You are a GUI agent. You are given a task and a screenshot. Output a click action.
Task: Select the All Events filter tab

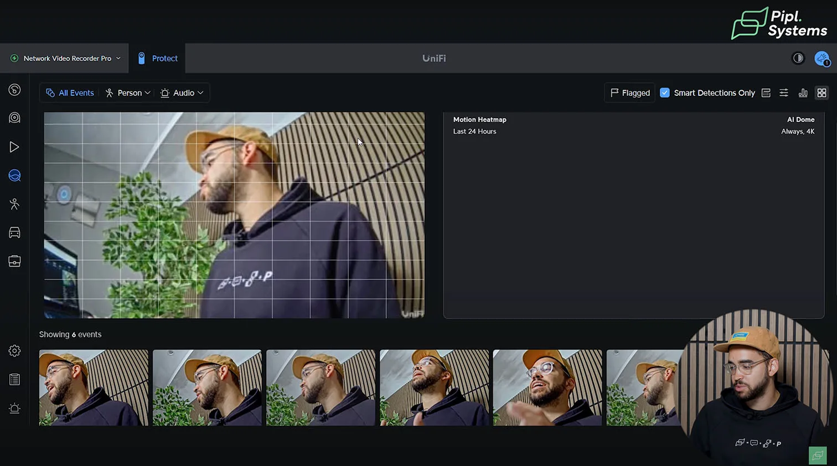pyautogui.click(x=70, y=93)
